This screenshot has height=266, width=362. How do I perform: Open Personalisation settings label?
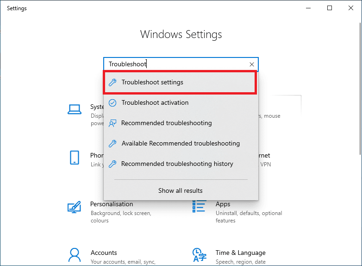point(112,204)
